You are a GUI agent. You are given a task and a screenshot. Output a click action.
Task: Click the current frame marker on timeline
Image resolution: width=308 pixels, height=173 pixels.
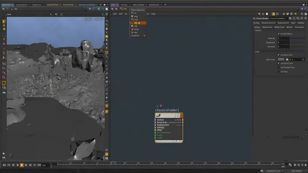pyautogui.click(x=114, y=163)
